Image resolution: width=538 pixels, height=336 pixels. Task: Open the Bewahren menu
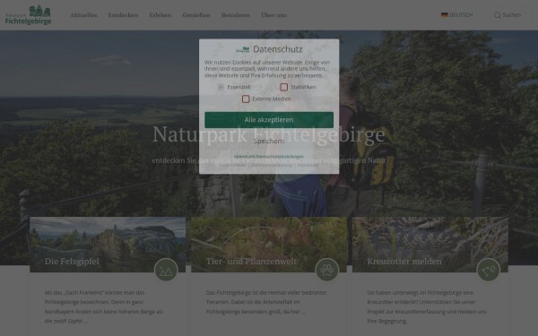pyautogui.click(x=236, y=15)
